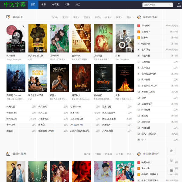Open the No Tears on the Field poster

pyautogui.click(x=38, y=78)
